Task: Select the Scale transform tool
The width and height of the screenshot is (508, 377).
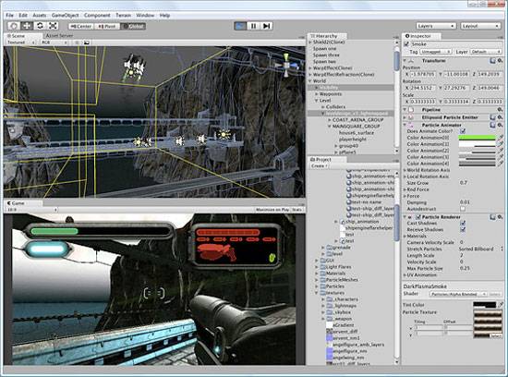Action: click(53, 26)
